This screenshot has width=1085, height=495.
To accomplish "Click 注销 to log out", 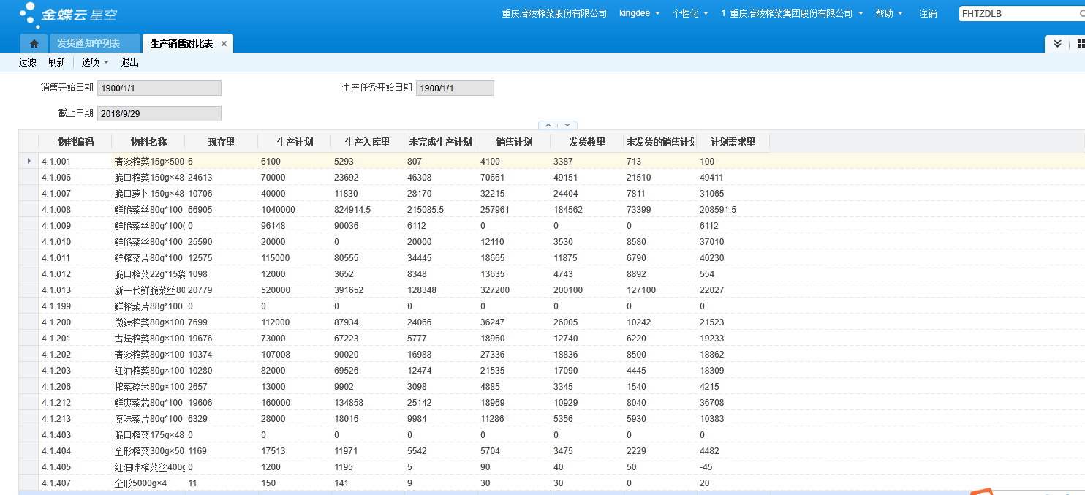I will pyautogui.click(x=928, y=13).
